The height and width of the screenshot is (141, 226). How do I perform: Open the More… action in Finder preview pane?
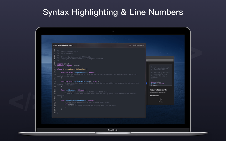point(161,100)
